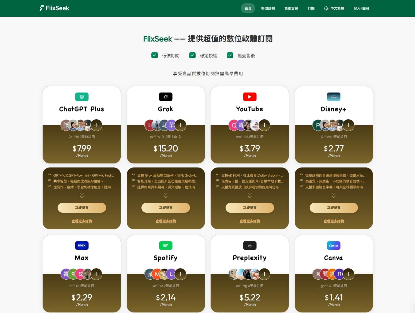The height and width of the screenshot is (313, 415).
Task: Click the Disney+ service icon
Action: click(334, 97)
